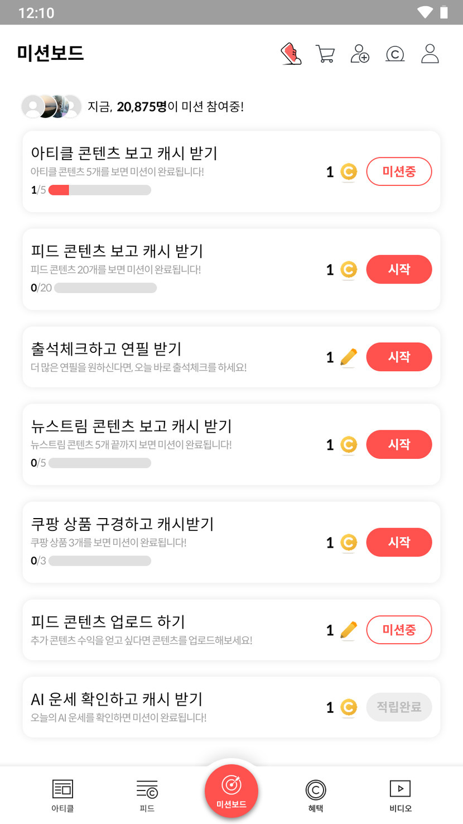Tap the sneaker icon in the header
463x824 pixels.
tap(291, 54)
